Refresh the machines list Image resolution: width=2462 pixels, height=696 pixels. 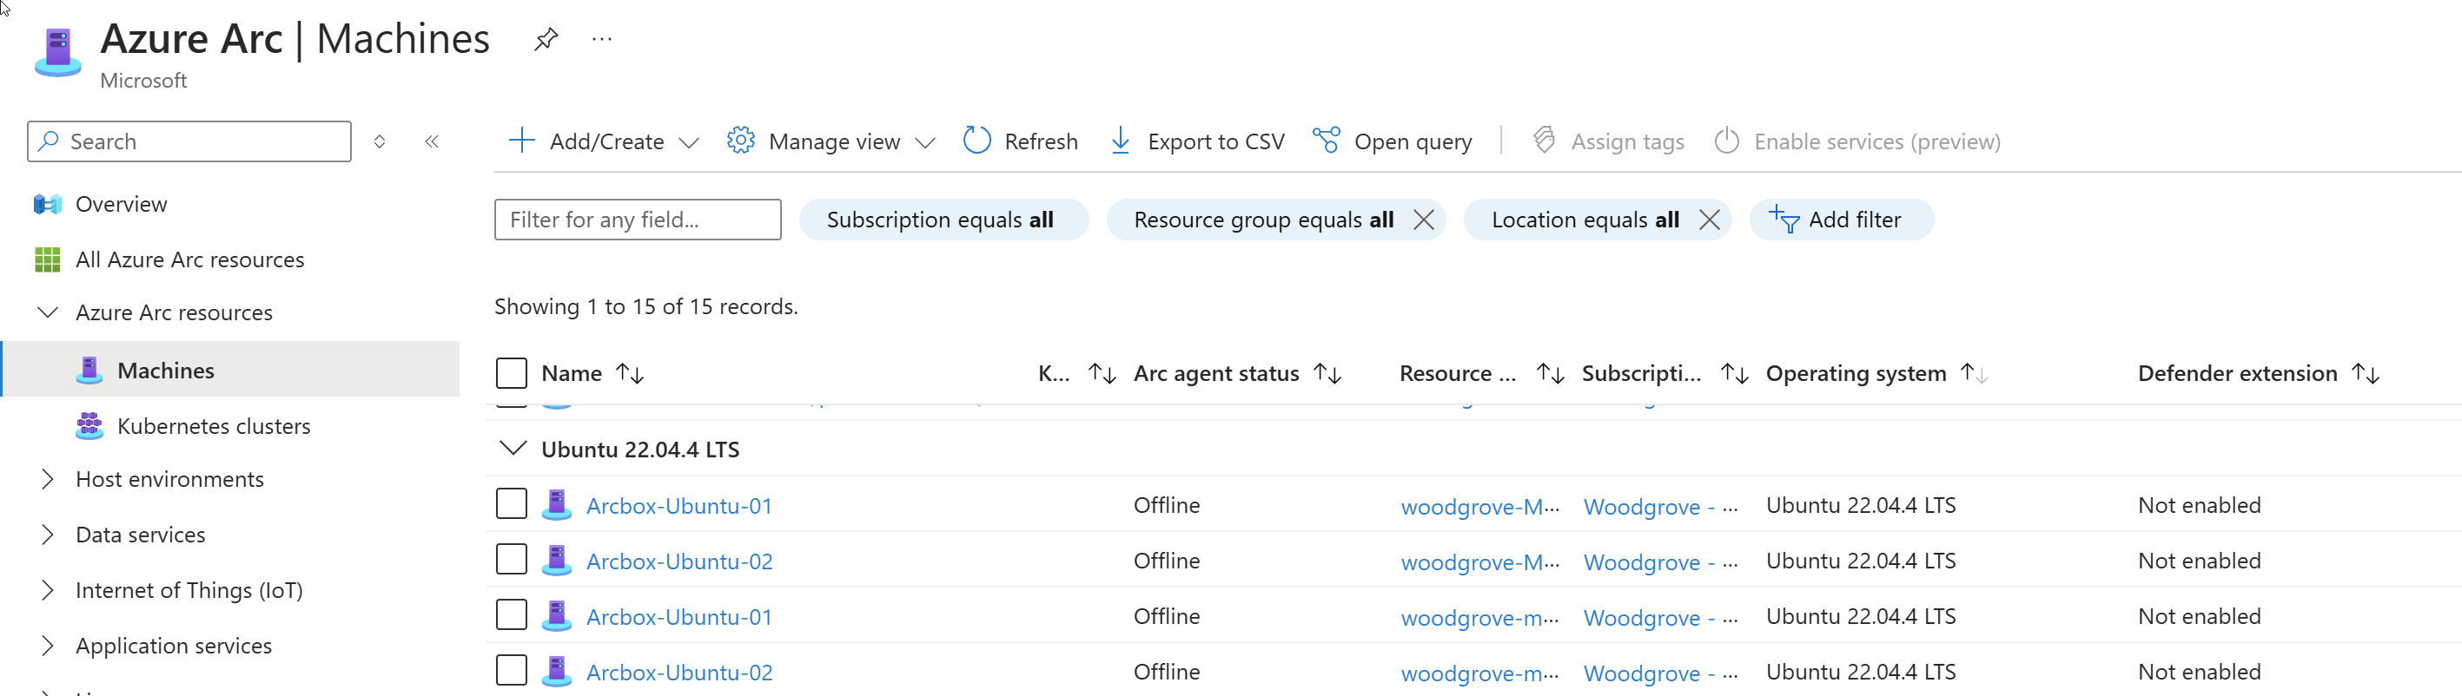(1020, 141)
